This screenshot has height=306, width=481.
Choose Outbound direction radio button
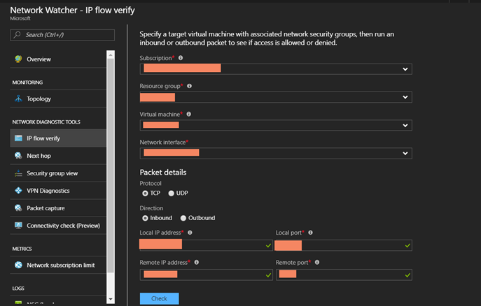183,218
